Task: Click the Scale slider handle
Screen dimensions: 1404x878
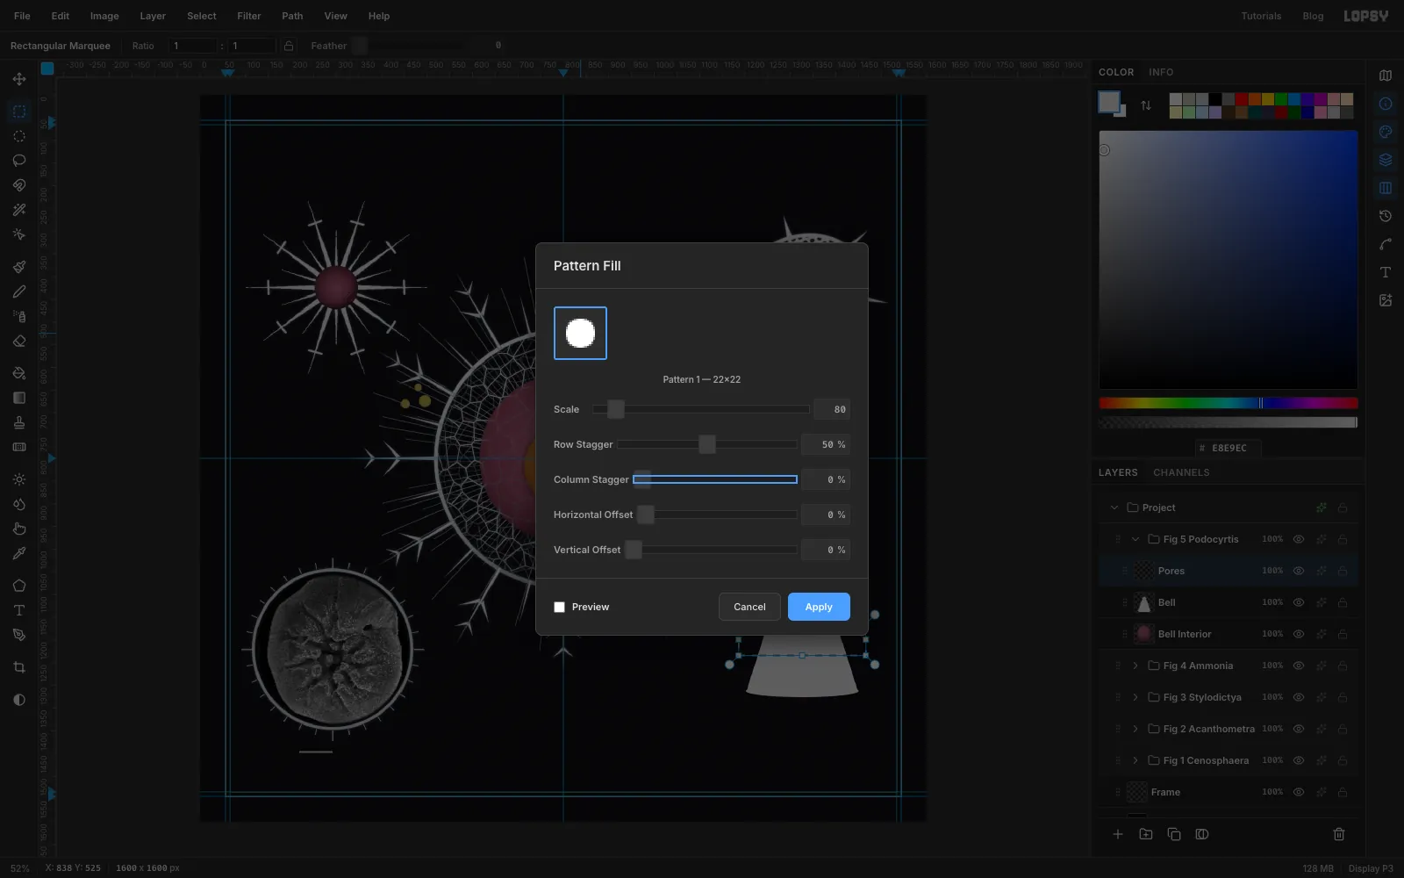Action: 616,409
